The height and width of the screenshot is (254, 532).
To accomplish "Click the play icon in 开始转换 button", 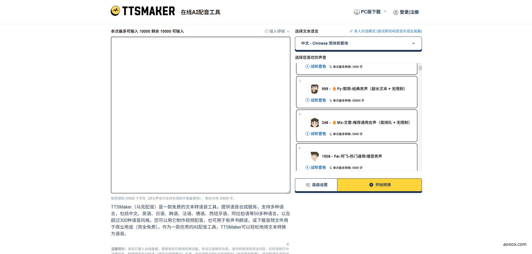I will tap(371, 185).
